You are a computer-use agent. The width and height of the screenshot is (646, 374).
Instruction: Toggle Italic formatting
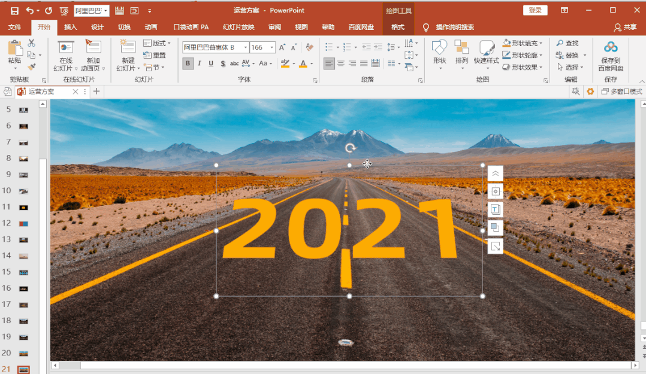(x=200, y=63)
